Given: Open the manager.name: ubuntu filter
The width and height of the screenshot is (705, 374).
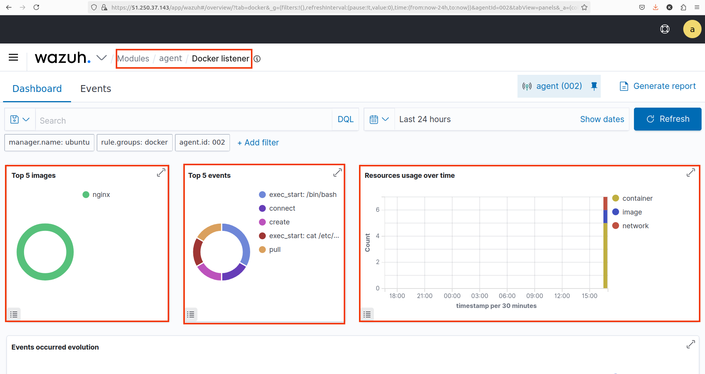Looking at the screenshot, I should (49, 142).
